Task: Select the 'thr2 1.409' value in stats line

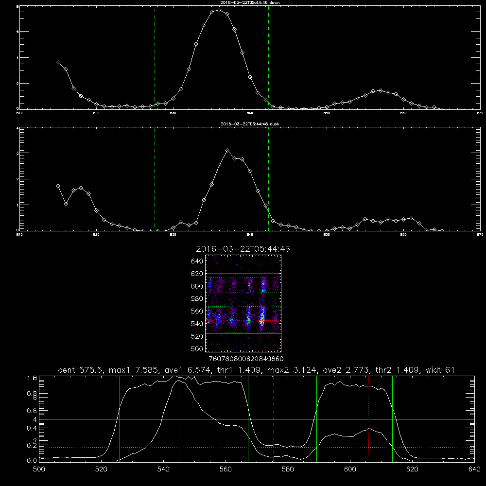Action: pos(398,370)
